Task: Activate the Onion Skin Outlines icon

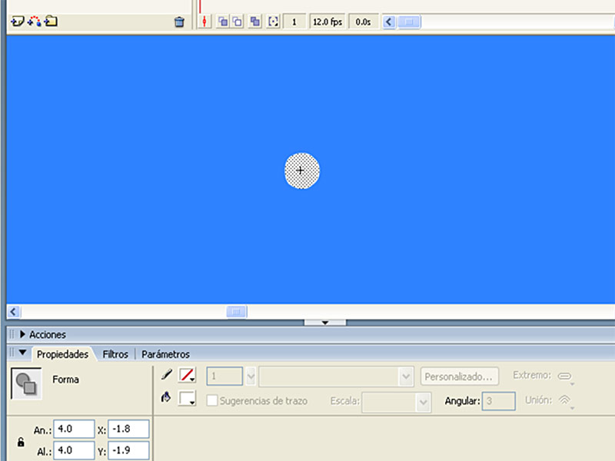Action: 238,22
